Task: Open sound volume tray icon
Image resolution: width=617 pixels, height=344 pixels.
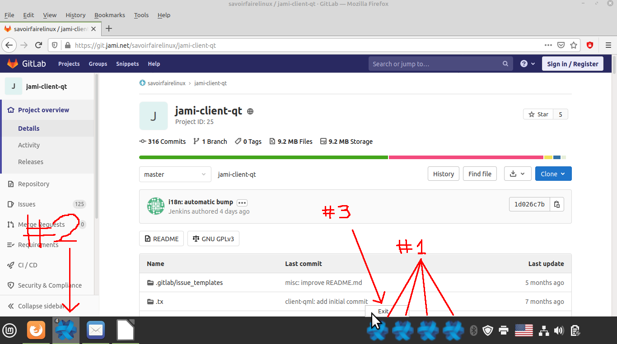Action: 559,331
